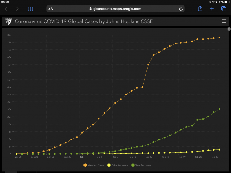Tap the Safari forward arrow
Viewport: 231px width, 173px height.
tap(18, 9)
